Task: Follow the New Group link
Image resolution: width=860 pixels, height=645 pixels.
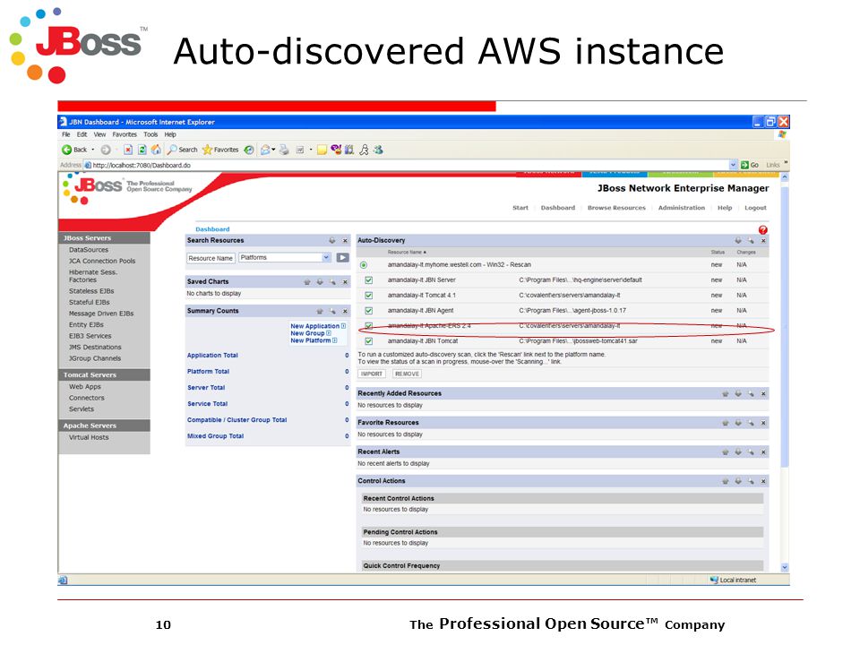Action: pos(311,333)
